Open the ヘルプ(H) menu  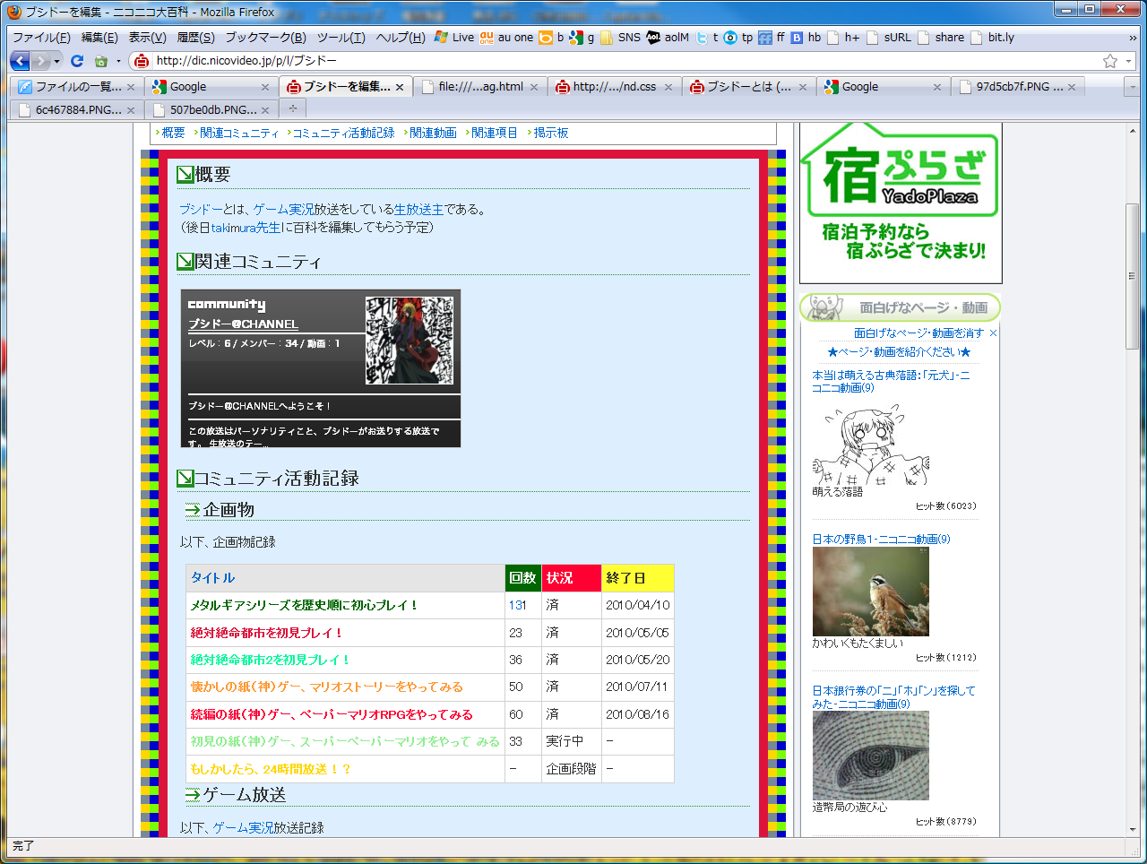tap(401, 38)
